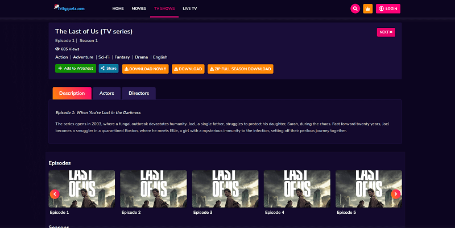Click the DOWNLOAD NOW !! button
Viewport: 455px width, 228px height.
146,69
